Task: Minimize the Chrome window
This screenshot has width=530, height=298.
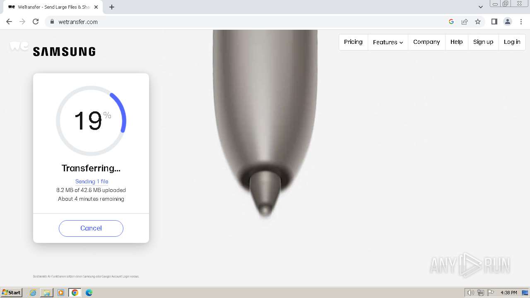Action: [x=495, y=4]
